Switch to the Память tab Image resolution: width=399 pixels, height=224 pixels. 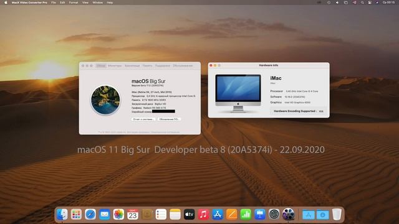[147, 66]
